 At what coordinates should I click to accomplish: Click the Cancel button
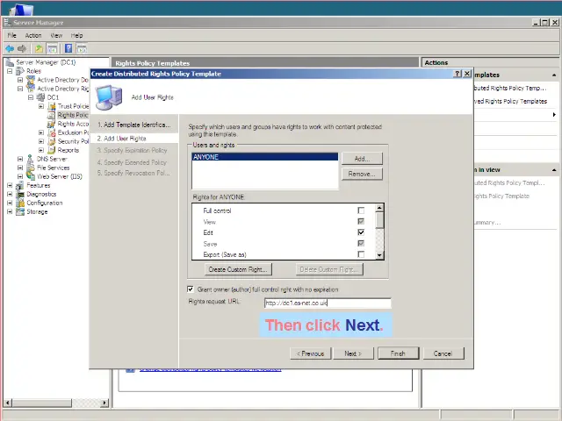443,353
